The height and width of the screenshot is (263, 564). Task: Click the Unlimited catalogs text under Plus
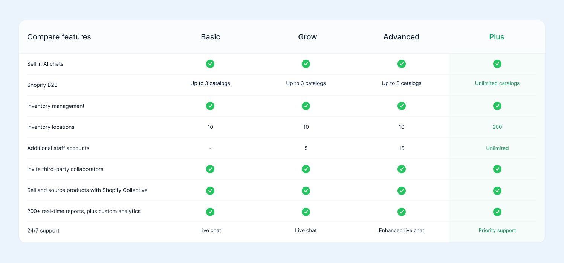click(497, 83)
